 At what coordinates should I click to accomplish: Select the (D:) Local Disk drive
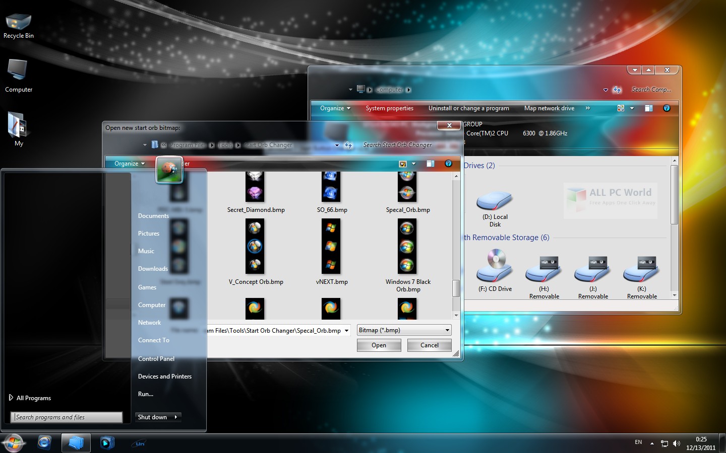tap(494, 201)
